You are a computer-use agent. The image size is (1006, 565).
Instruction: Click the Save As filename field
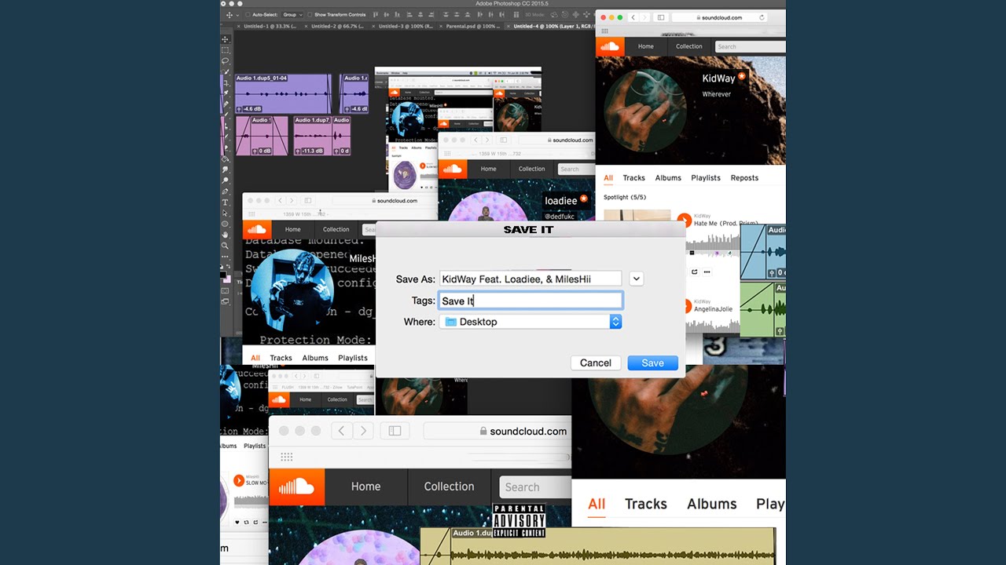(x=530, y=279)
